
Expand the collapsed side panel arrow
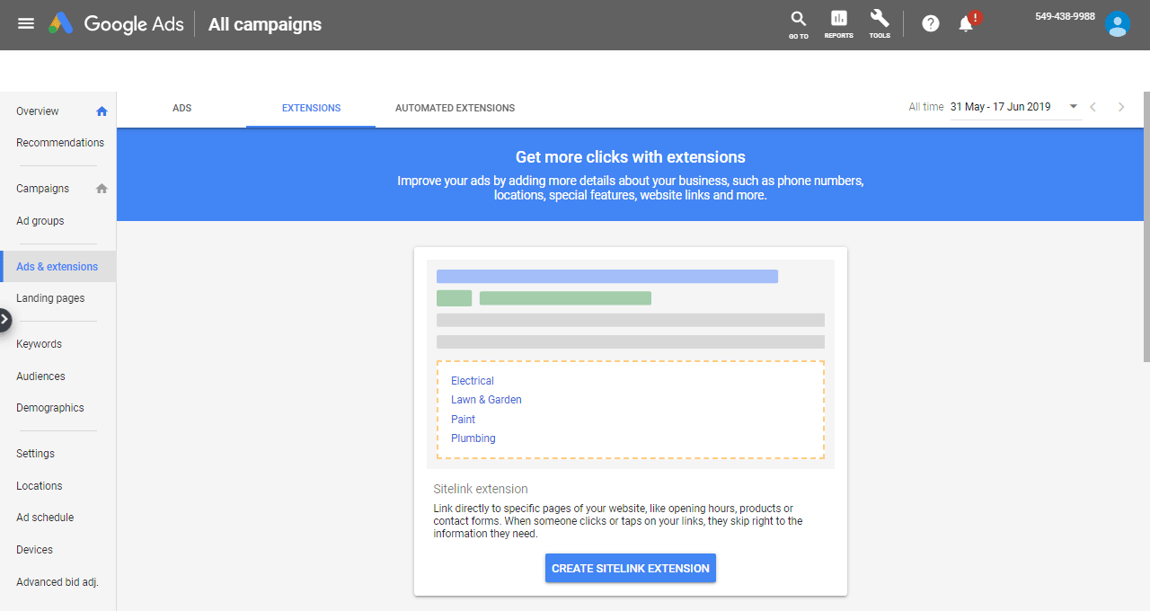point(4,319)
